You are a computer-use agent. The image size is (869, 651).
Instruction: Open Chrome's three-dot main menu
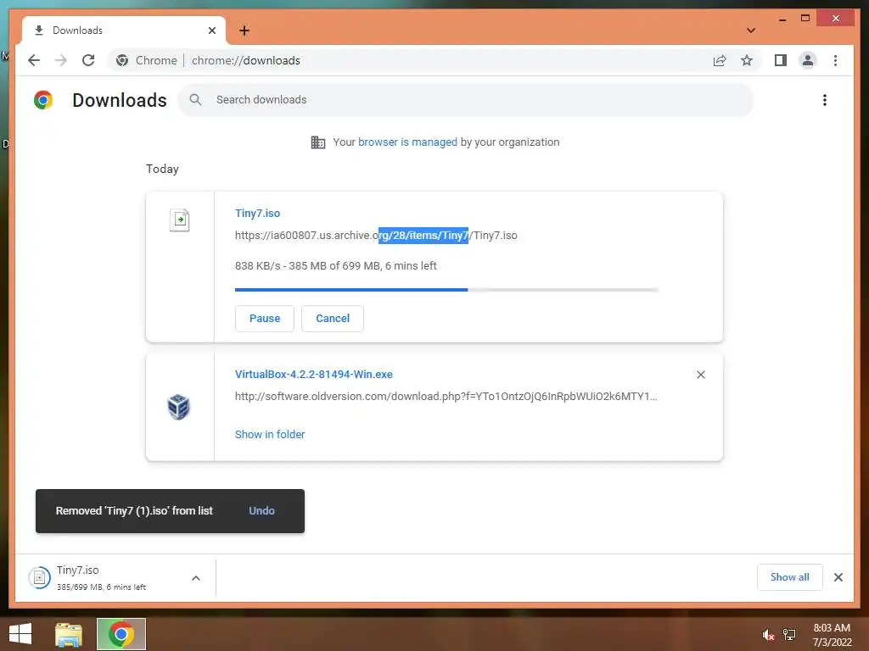(835, 60)
